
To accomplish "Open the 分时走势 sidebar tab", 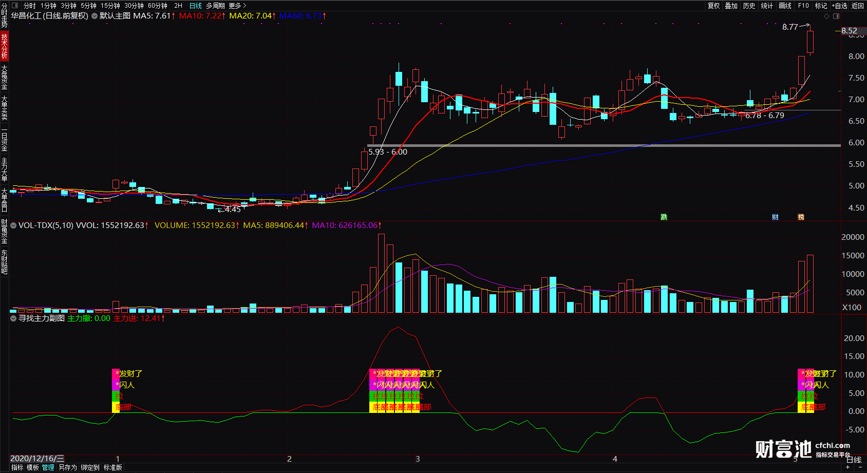I will tap(4, 15).
